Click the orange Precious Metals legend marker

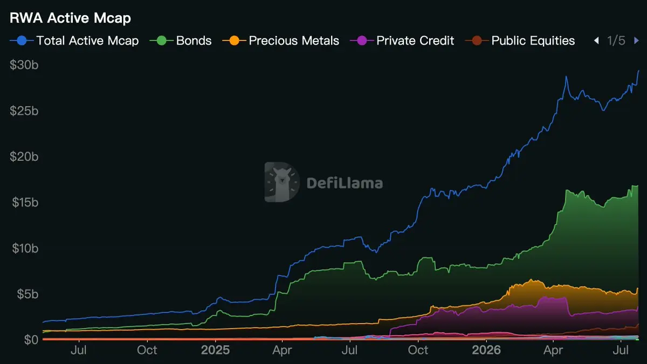pyautogui.click(x=234, y=40)
